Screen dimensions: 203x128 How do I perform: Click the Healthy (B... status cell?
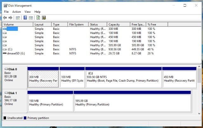(x=98, y=49)
